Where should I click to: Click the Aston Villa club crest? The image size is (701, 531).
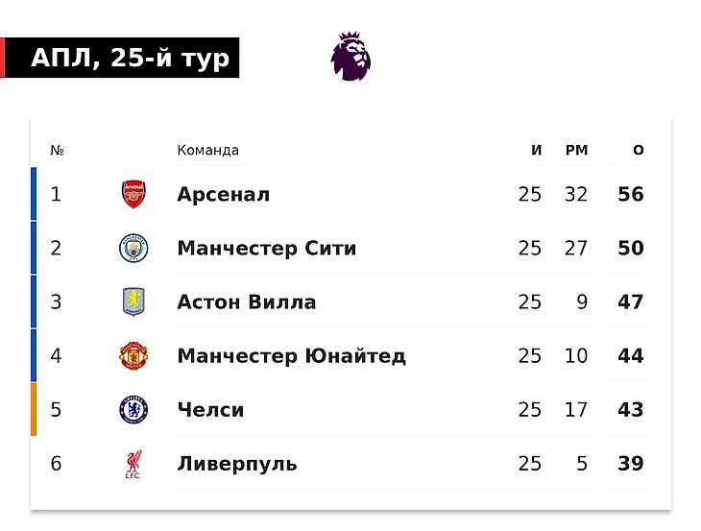(133, 302)
